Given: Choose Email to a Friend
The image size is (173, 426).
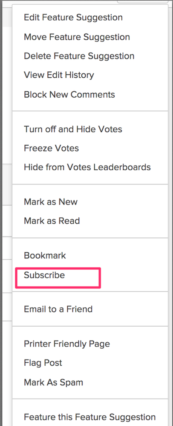Looking at the screenshot, I should (58, 309).
